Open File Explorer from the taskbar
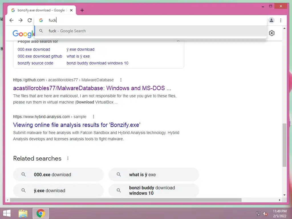The height and width of the screenshot is (219, 292). pyautogui.click(x=23, y=213)
